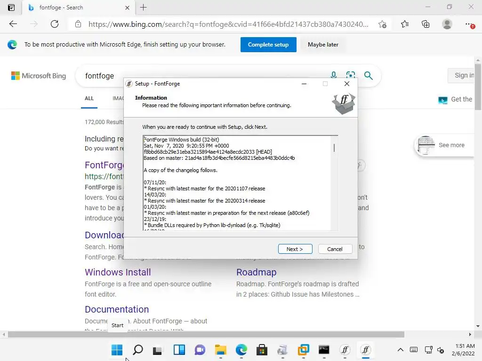The image size is (482, 361).
Task: Click the See more card on the right
Action: (444, 145)
